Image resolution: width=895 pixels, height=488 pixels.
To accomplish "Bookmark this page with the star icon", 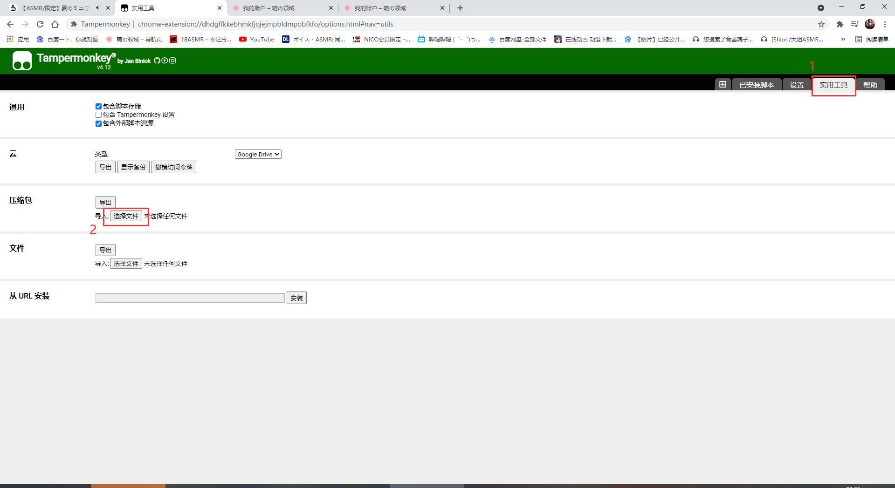I will (x=821, y=24).
